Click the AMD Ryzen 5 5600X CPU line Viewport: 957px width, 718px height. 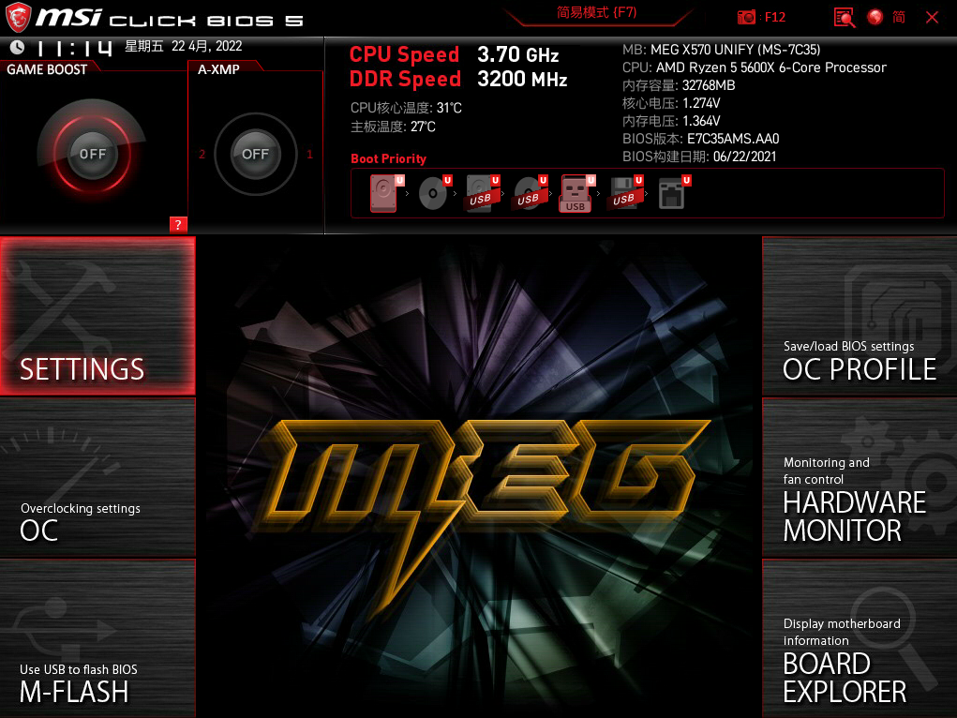(755, 67)
